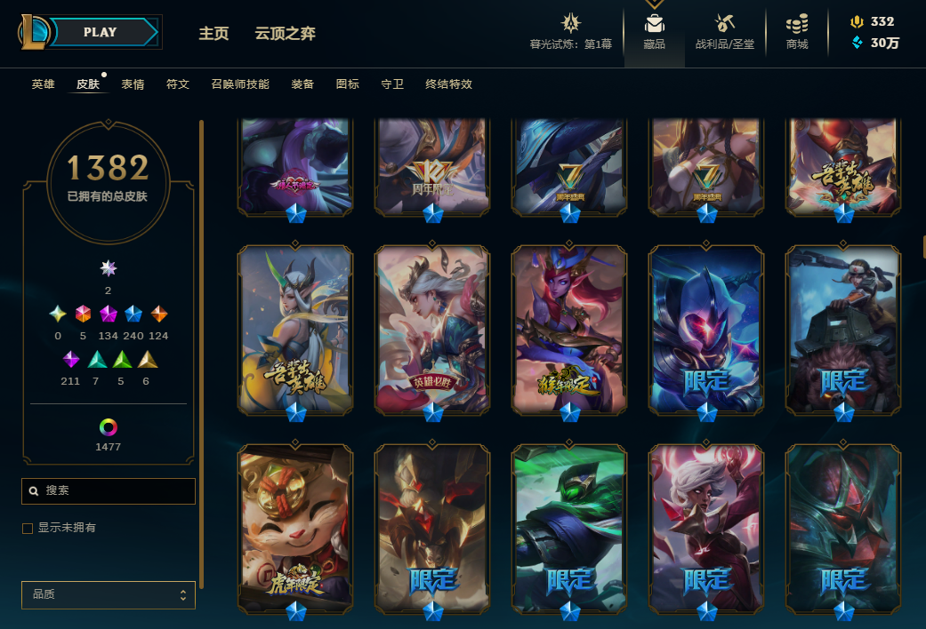Image resolution: width=926 pixels, height=629 pixels.
Task: Open the 暮光试炼 event emblem icon
Action: pyautogui.click(x=570, y=23)
